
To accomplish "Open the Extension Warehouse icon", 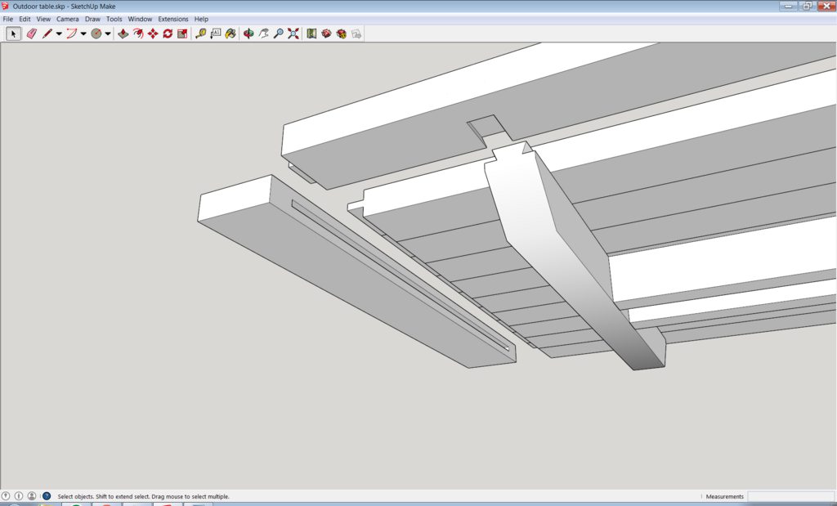I will coord(342,34).
